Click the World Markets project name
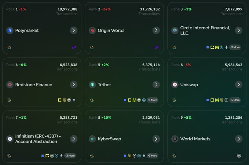The image size is (249, 165). coord(195,139)
